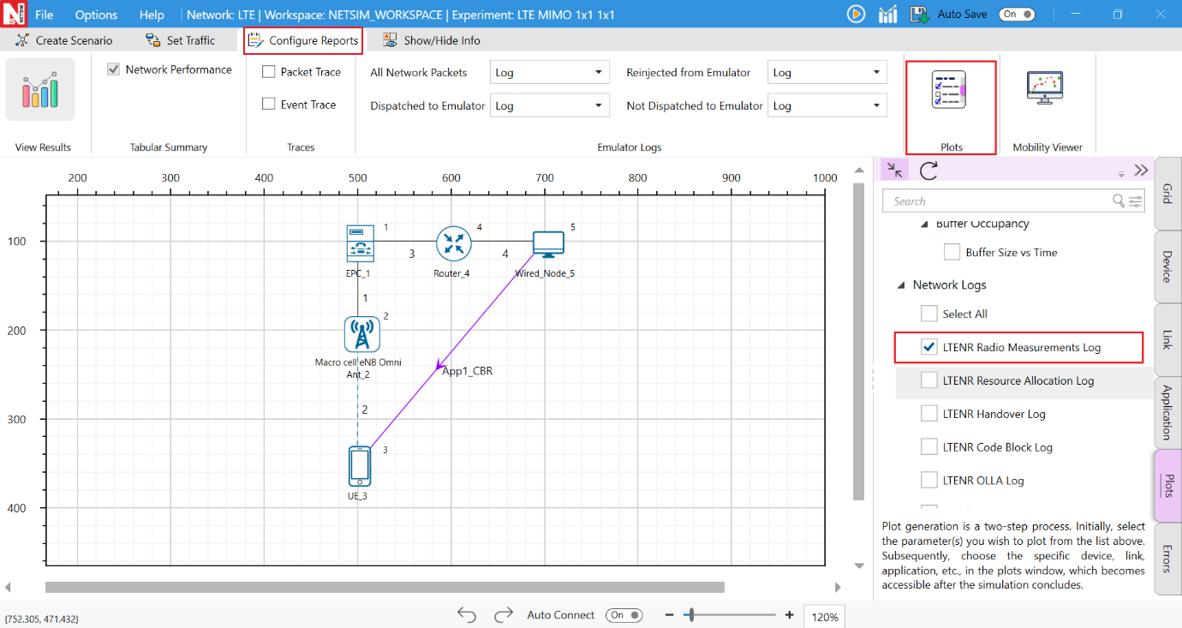Open the Options menu

pyautogui.click(x=96, y=15)
